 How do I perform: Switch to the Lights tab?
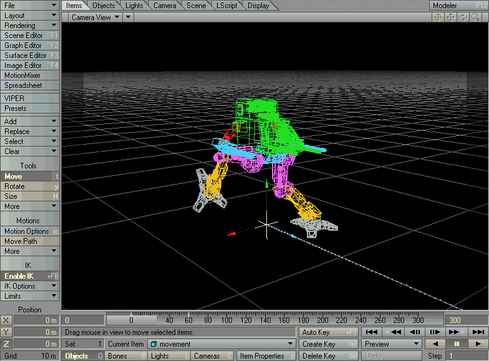pos(134,5)
